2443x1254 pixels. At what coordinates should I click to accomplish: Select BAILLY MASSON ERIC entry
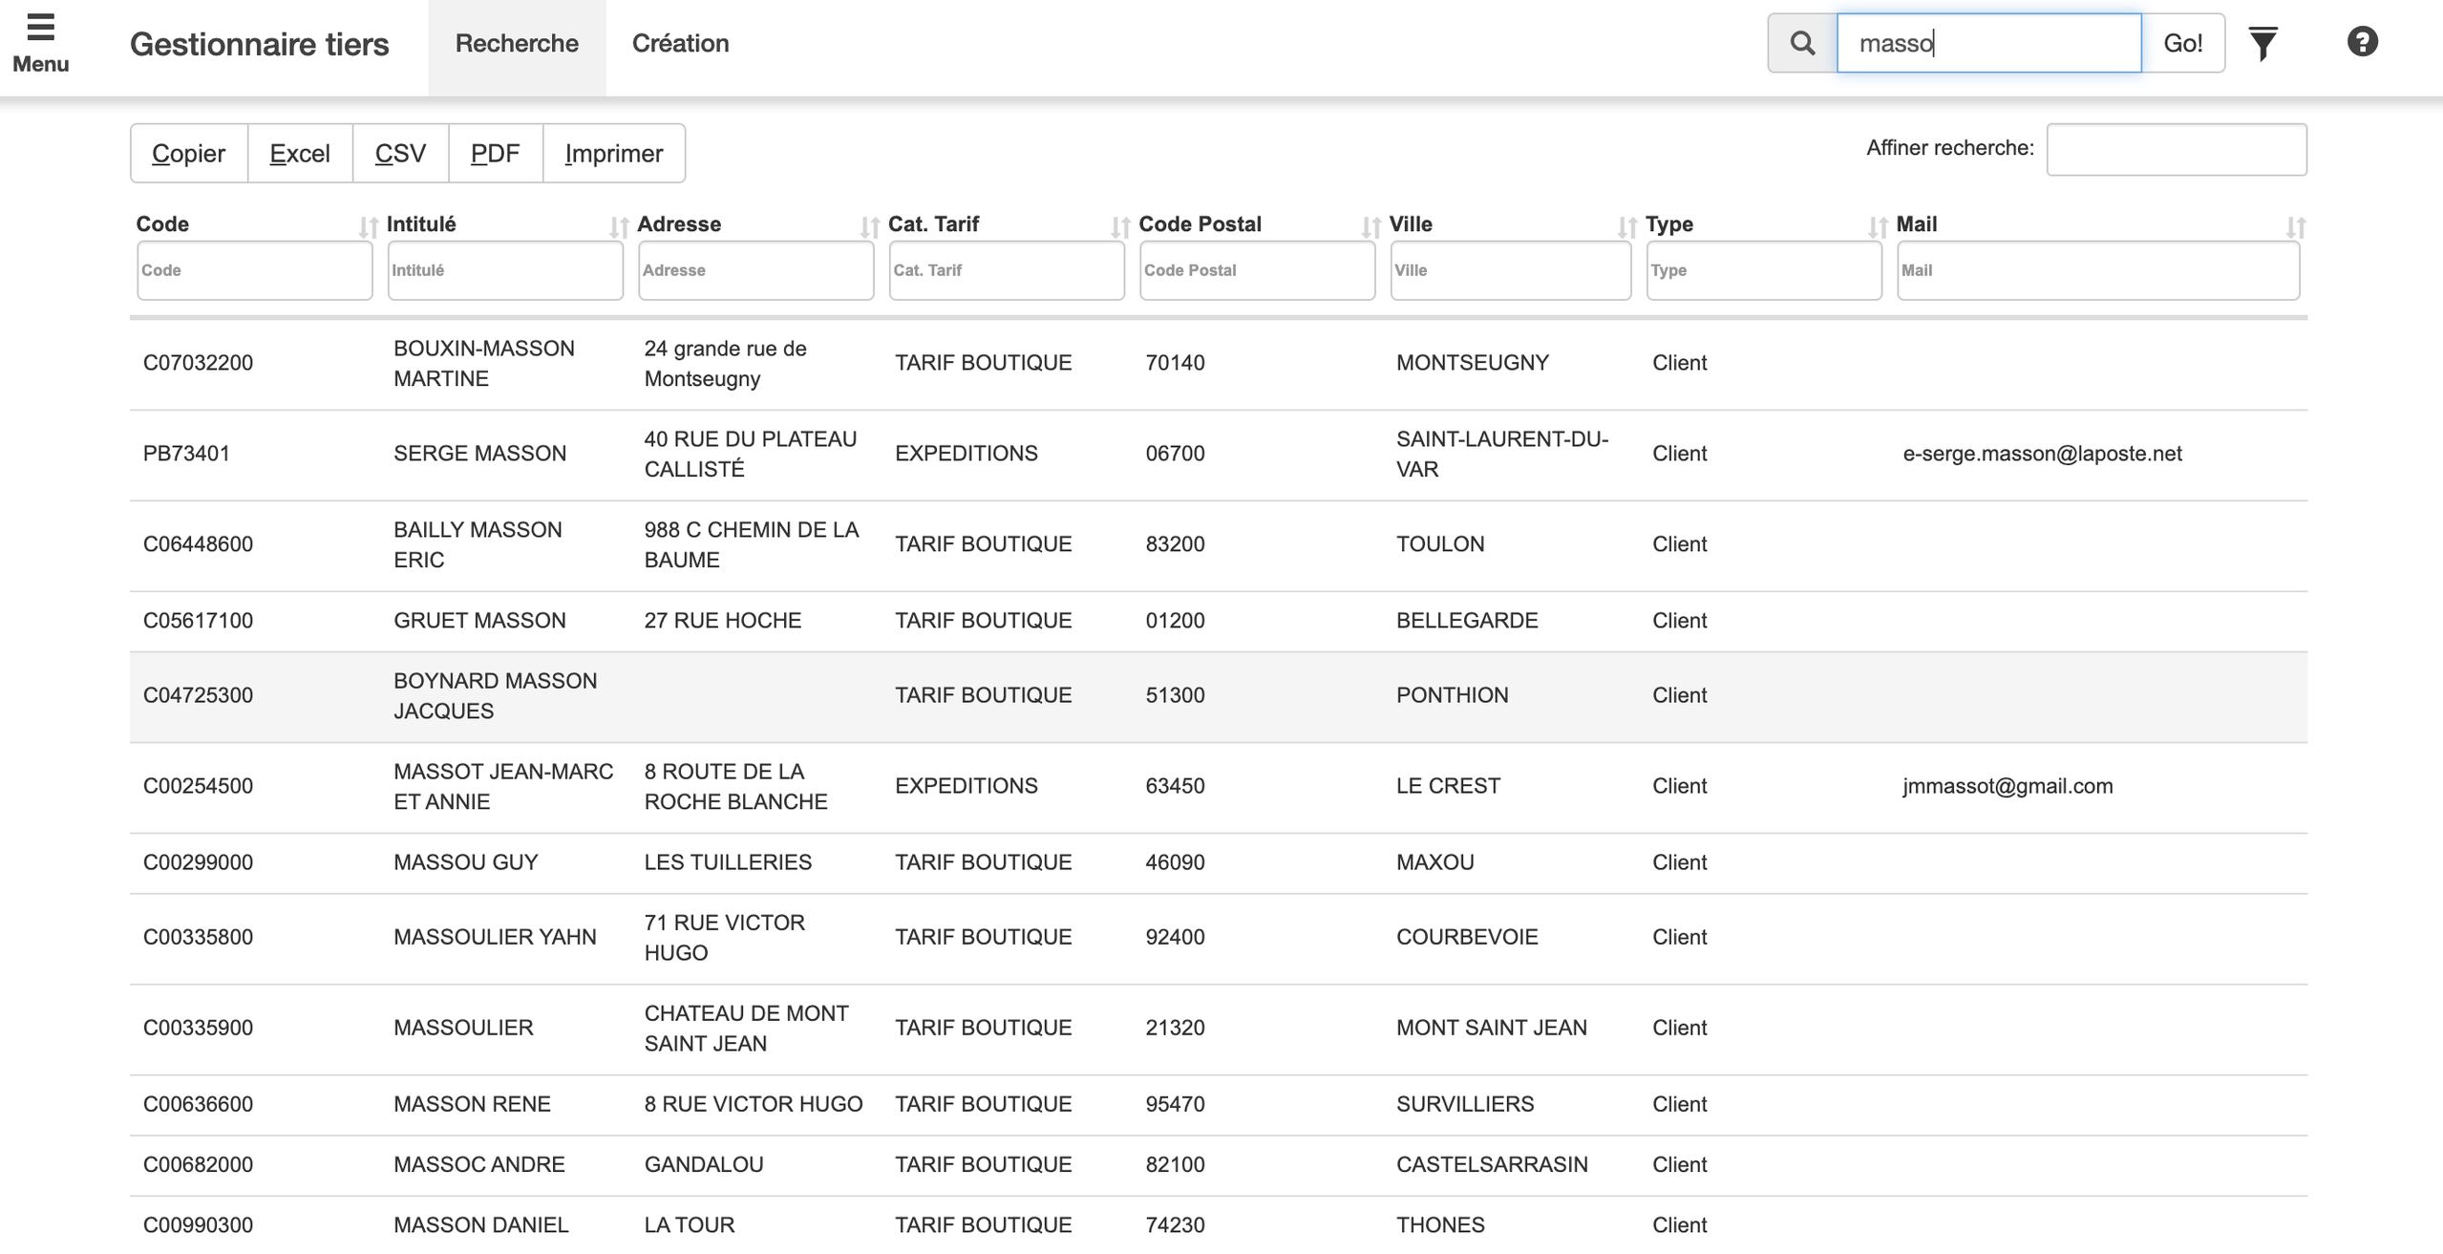[x=478, y=544]
